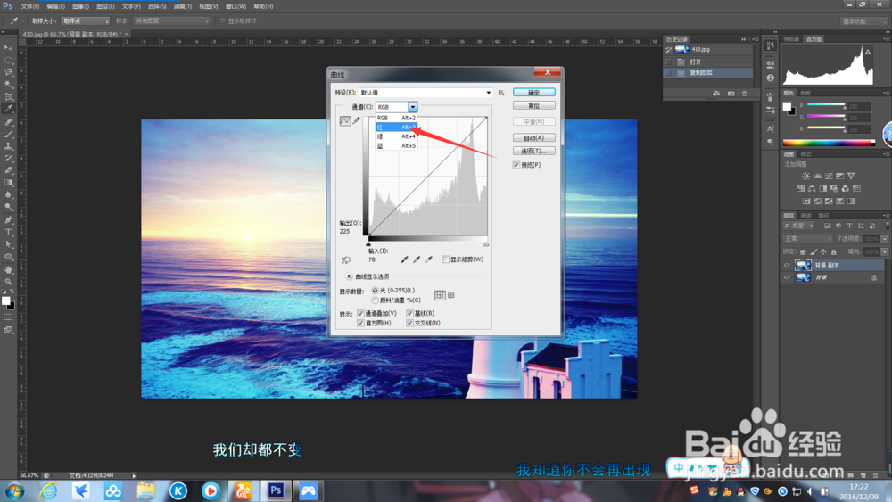The width and height of the screenshot is (892, 502).
Task: Choose the pencil draw-curve icon
Action: tap(357, 120)
